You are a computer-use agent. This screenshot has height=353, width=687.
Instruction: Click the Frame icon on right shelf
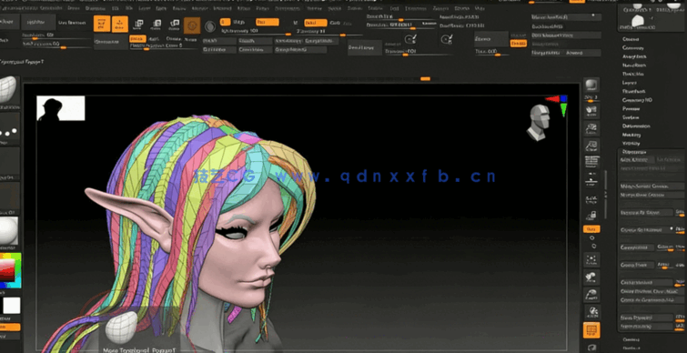(591, 259)
